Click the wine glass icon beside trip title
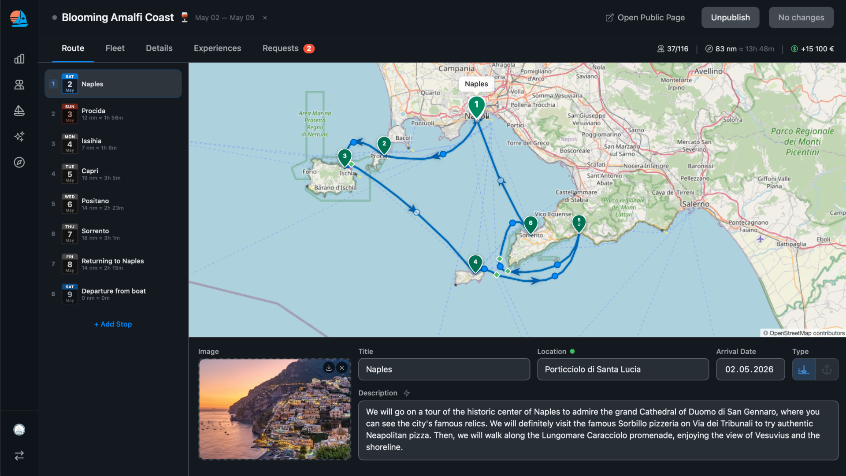The image size is (846, 476). click(x=185, y=17)
